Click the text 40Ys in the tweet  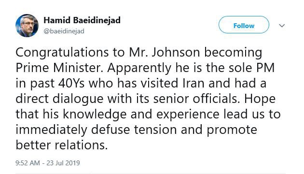click(71, 83)
